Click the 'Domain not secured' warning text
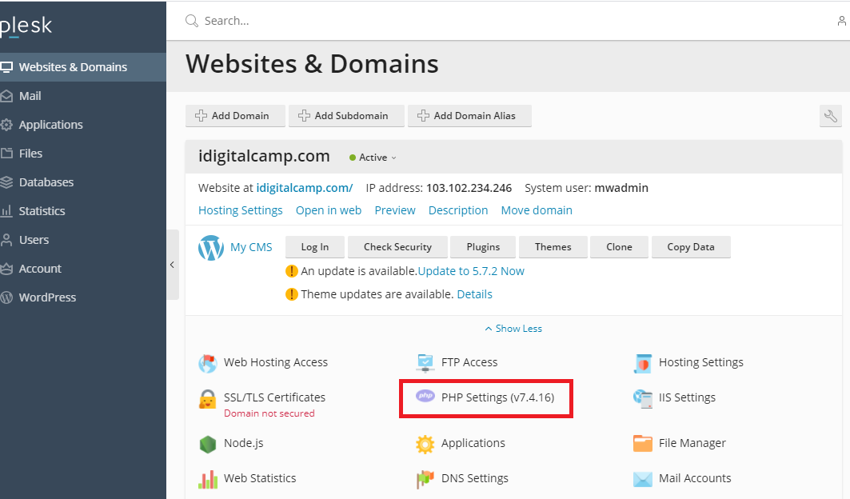The width and height of the screenshot is (850, 499). pos(269,413)
